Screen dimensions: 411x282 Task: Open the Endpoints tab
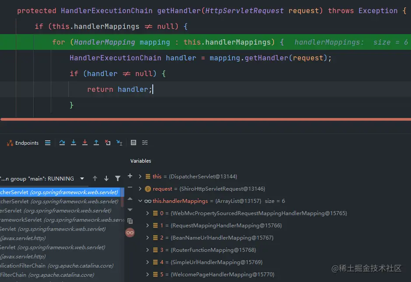click(x=23, y=143)
